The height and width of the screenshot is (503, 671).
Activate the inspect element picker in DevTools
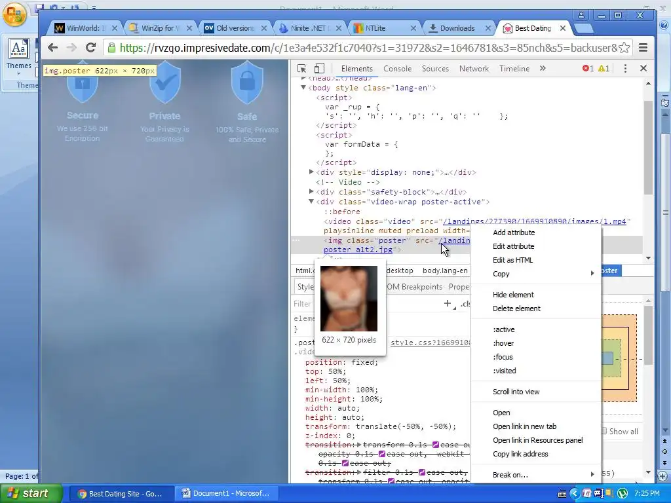(x=301, y=68)
